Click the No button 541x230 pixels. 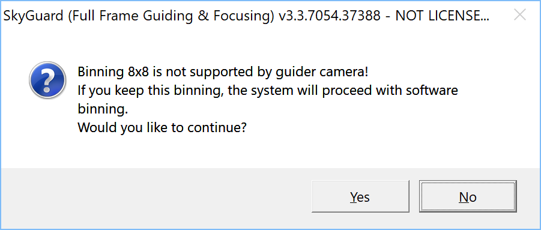click(468, 196)
